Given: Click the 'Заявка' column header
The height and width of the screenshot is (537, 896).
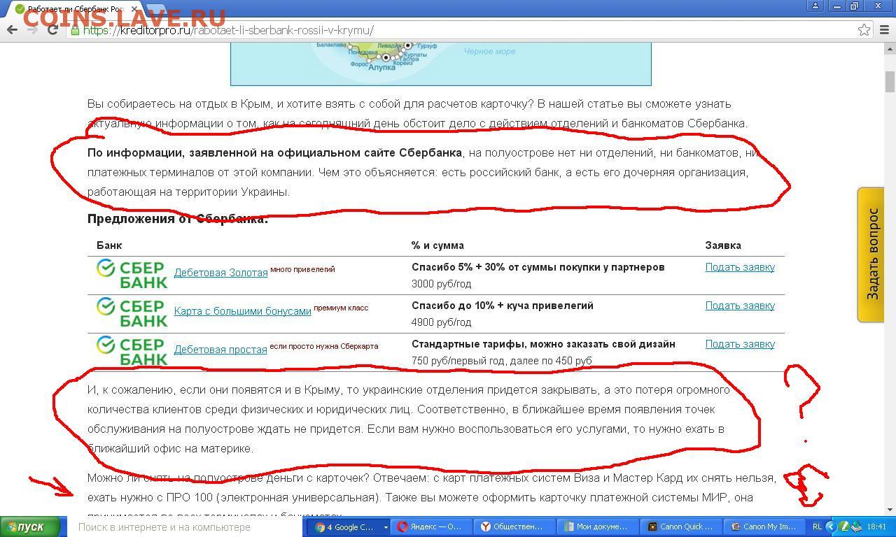Looking at the screenshot, I should [x=723, y=245].
